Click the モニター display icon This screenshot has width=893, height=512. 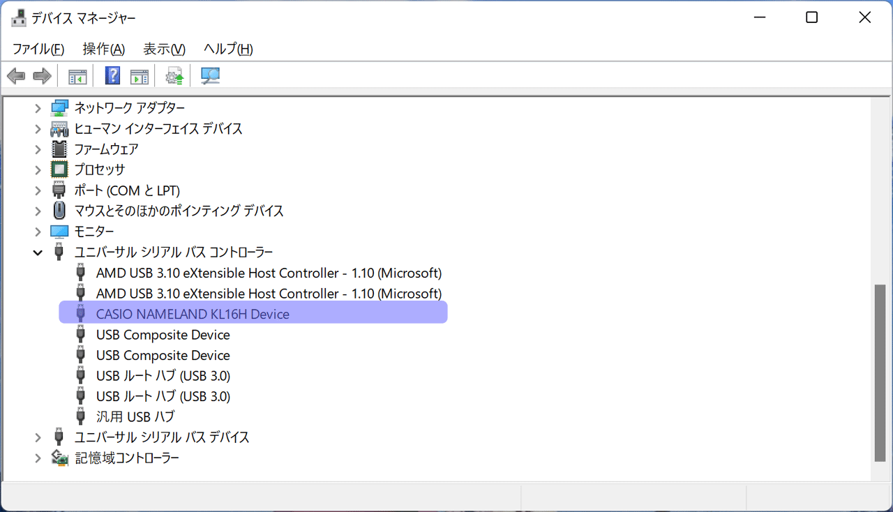click(60, 232)
